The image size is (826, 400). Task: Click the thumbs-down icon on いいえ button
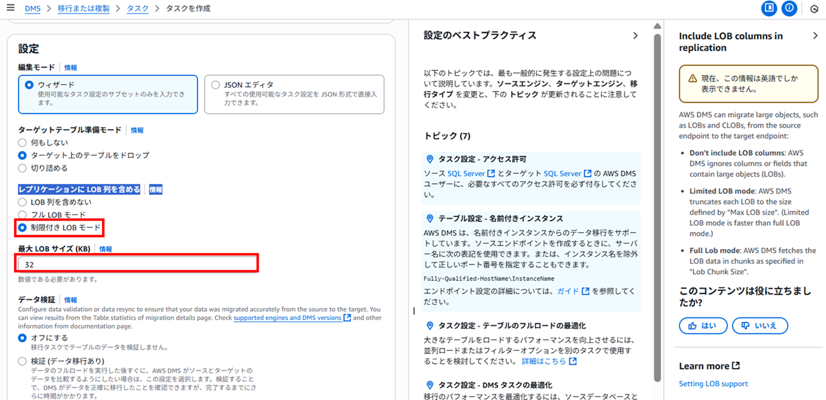745,326
